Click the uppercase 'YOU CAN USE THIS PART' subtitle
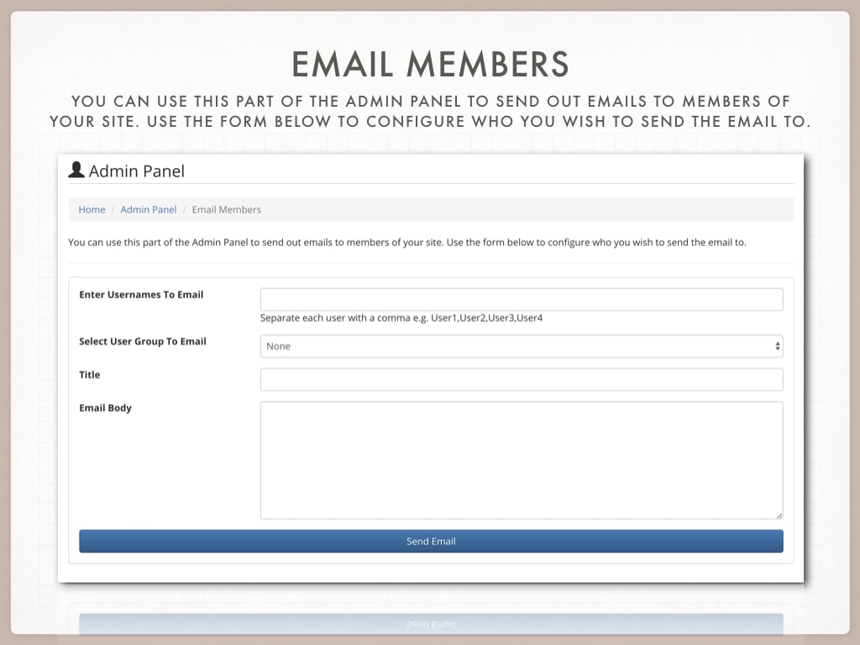Image resolution: width=860 pixels, height=645 pixels. (x=431, y=112)
